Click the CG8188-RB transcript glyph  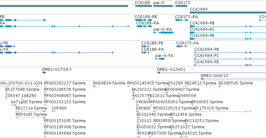[143, 20]
